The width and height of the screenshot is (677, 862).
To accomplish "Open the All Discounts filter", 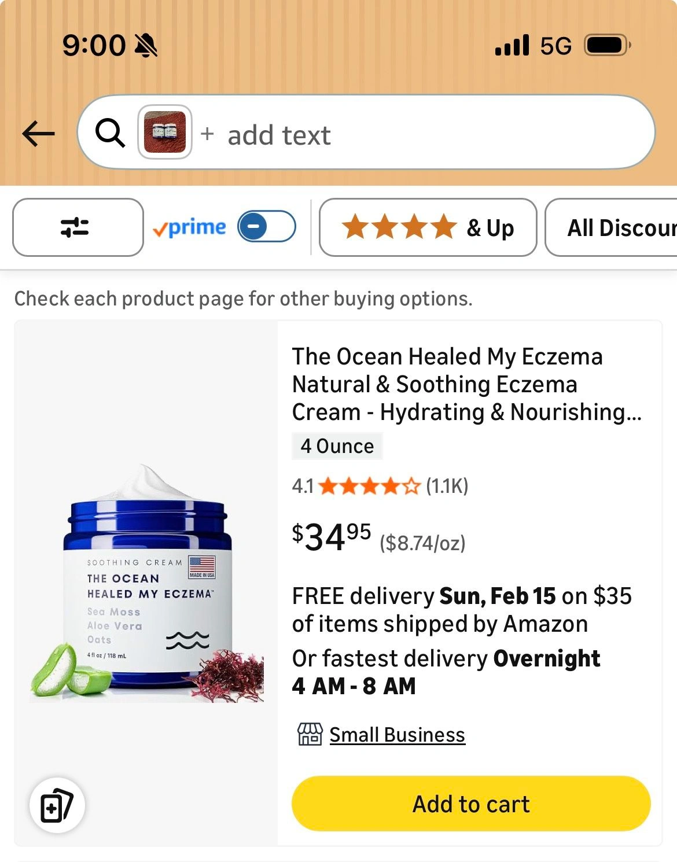I will (619, 227).
